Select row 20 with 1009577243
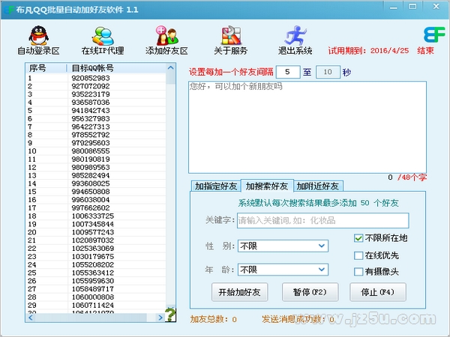The image size is (450, 337). [x=96, y=232]
